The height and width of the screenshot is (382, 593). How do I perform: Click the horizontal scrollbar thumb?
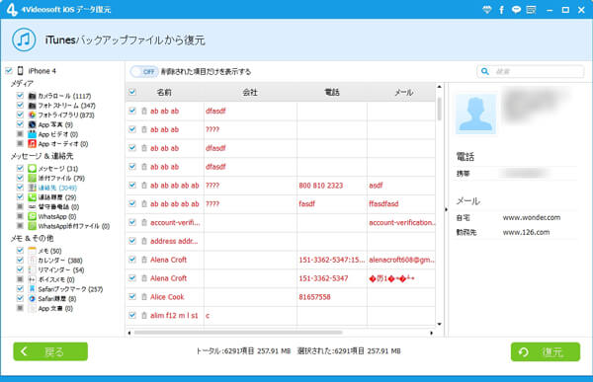238,333
